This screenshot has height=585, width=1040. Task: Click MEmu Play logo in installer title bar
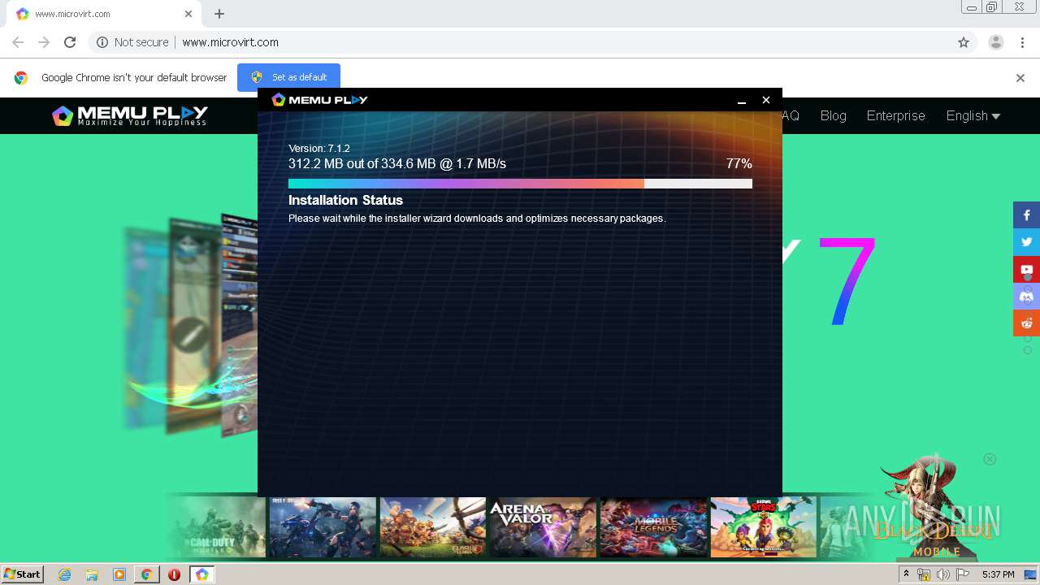[319, 100]
